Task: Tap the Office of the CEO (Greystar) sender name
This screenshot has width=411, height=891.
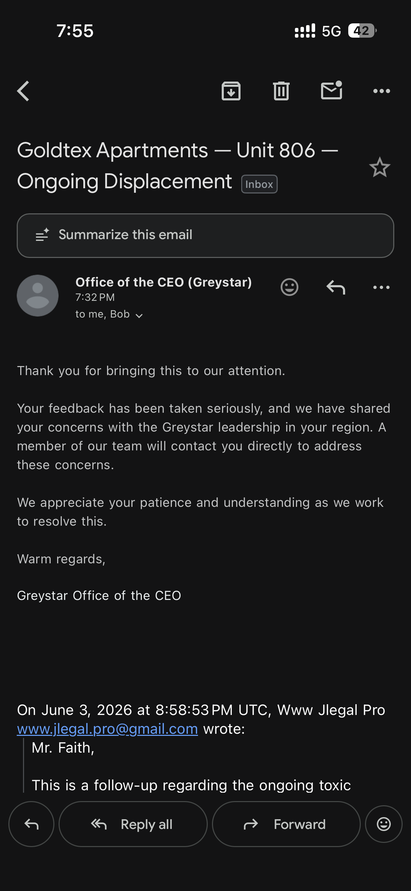Action: point(163,282)
